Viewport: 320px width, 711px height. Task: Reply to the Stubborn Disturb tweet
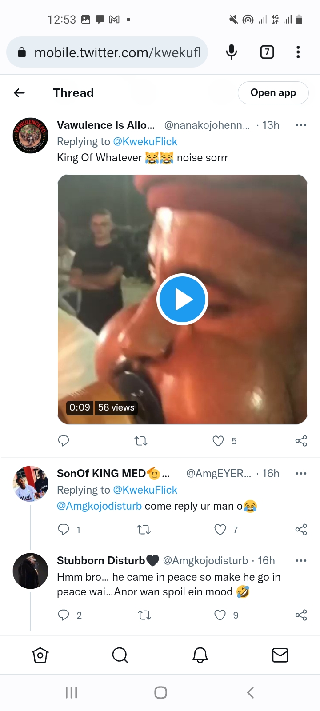pyautogui.click(x=64, y=615)
